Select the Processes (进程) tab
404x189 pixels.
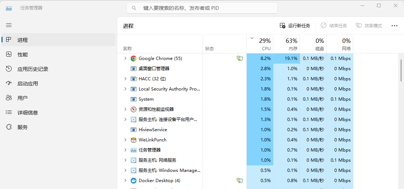pos(58,40)
